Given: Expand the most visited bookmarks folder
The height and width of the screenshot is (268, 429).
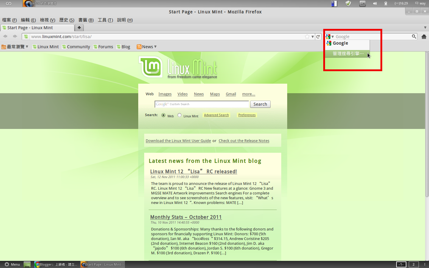Looking at the screenshot, I should click(x=15, y=47).
